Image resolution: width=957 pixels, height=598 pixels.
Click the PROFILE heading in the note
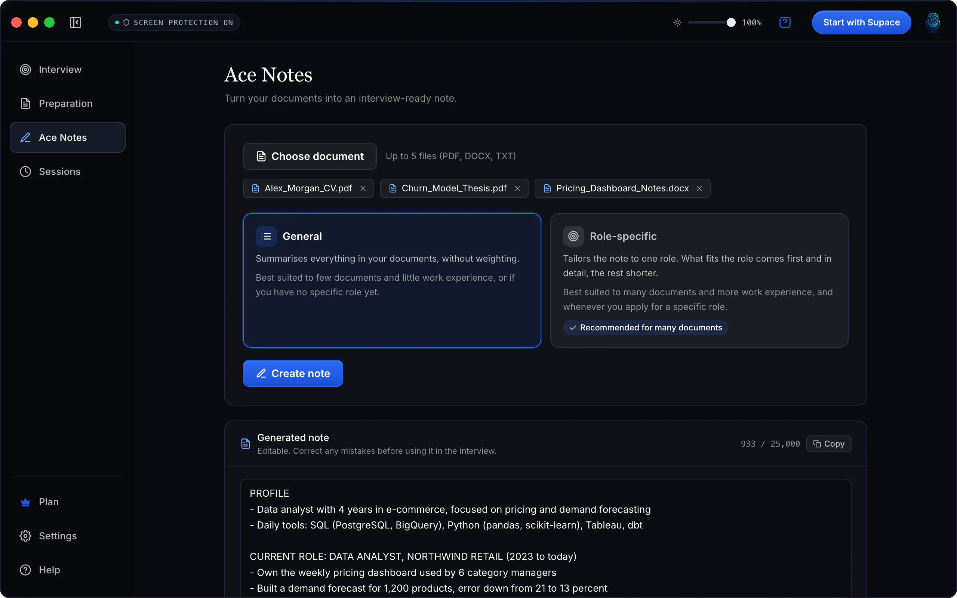[269, 493]
